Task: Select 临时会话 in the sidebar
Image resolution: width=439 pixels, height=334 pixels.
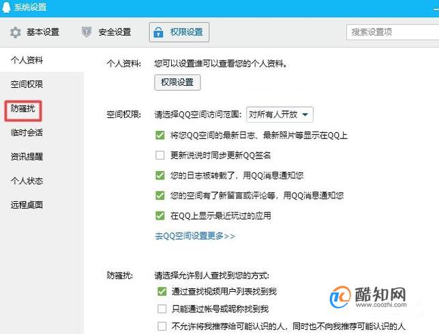Action: (27, 132)
